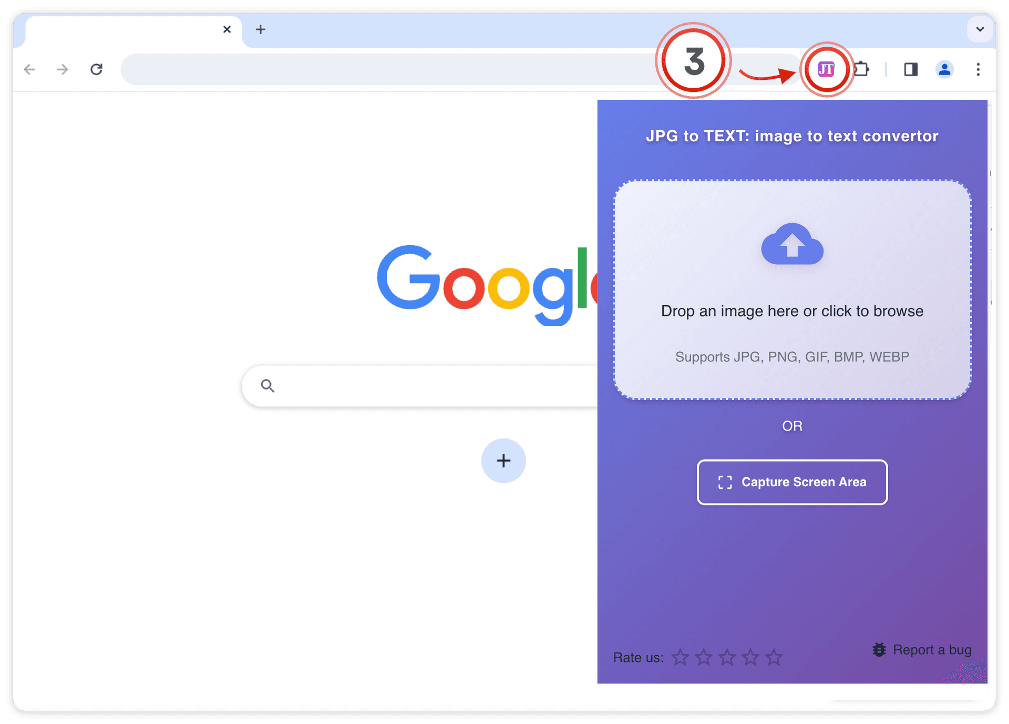Give a five-star rating
1009x724 pixels.
point(774,657)
